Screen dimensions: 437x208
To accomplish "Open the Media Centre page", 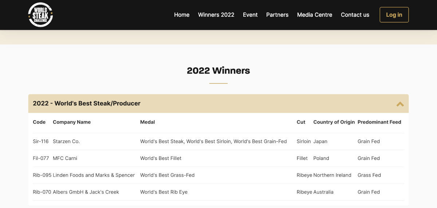I will click(x=315, y=15).
